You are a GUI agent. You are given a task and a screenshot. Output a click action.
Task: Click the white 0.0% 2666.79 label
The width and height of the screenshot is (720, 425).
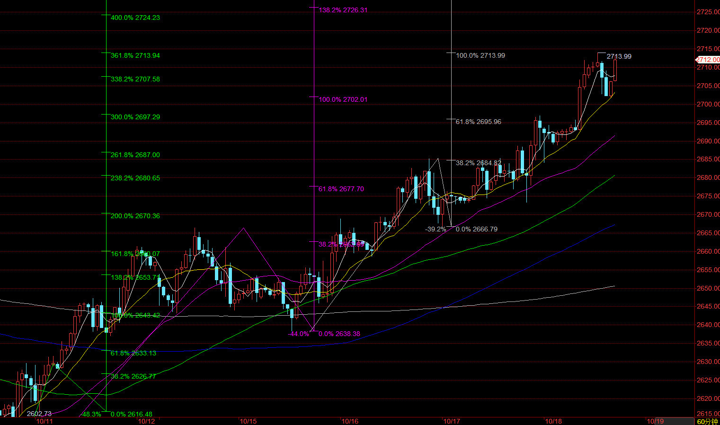477,229
